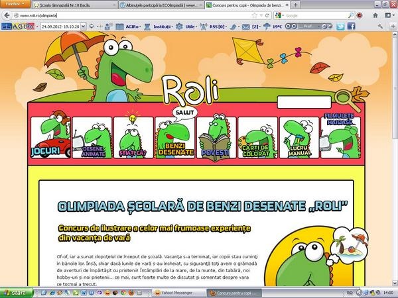Go back to previous page
Screen dimensions: 398x298
(7, 15)
